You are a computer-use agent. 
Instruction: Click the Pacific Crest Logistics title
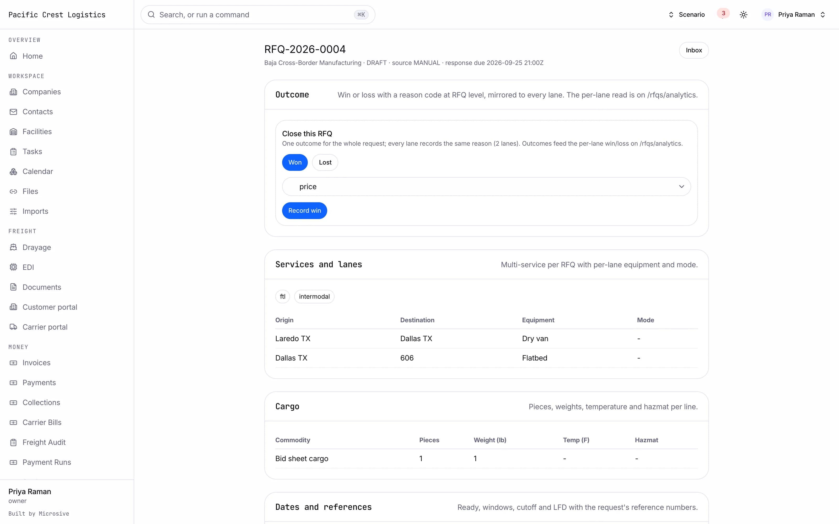(57, 15)
